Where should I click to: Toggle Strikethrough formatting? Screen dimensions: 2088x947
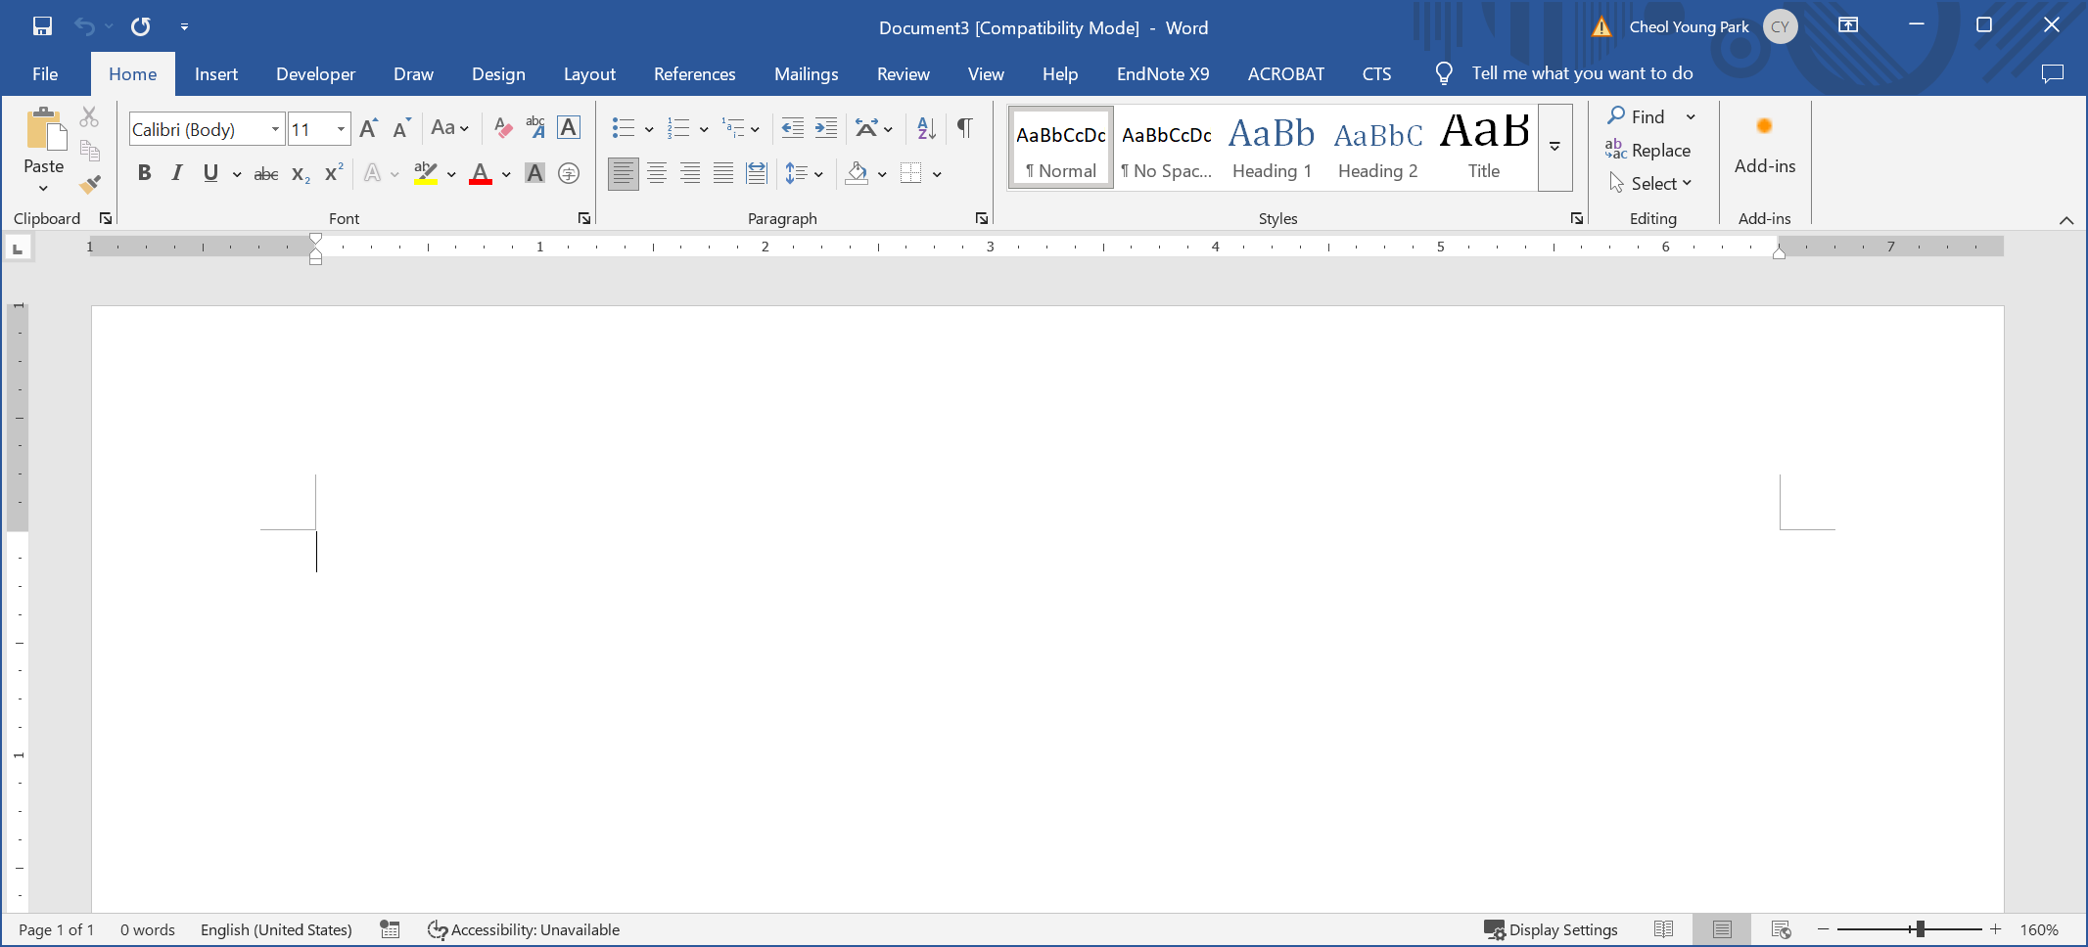click(266, 173)
